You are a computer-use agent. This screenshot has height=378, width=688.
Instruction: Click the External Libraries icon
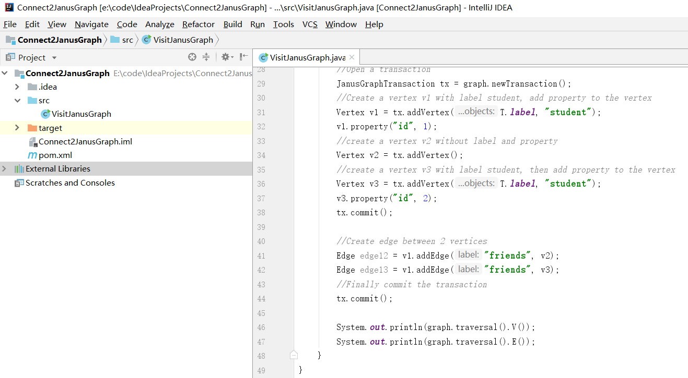pos(19,169)
